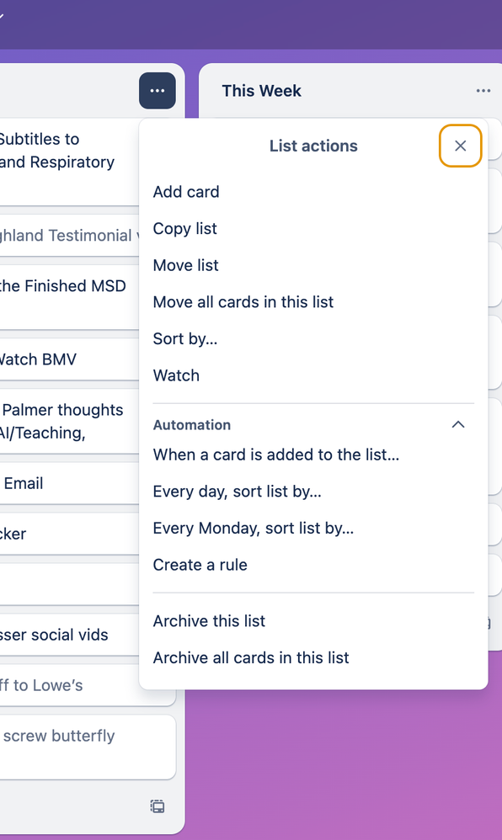Open the Subtitles and Respiratory card
Viewport: 502px width, 840px height.
click(70, 162)
